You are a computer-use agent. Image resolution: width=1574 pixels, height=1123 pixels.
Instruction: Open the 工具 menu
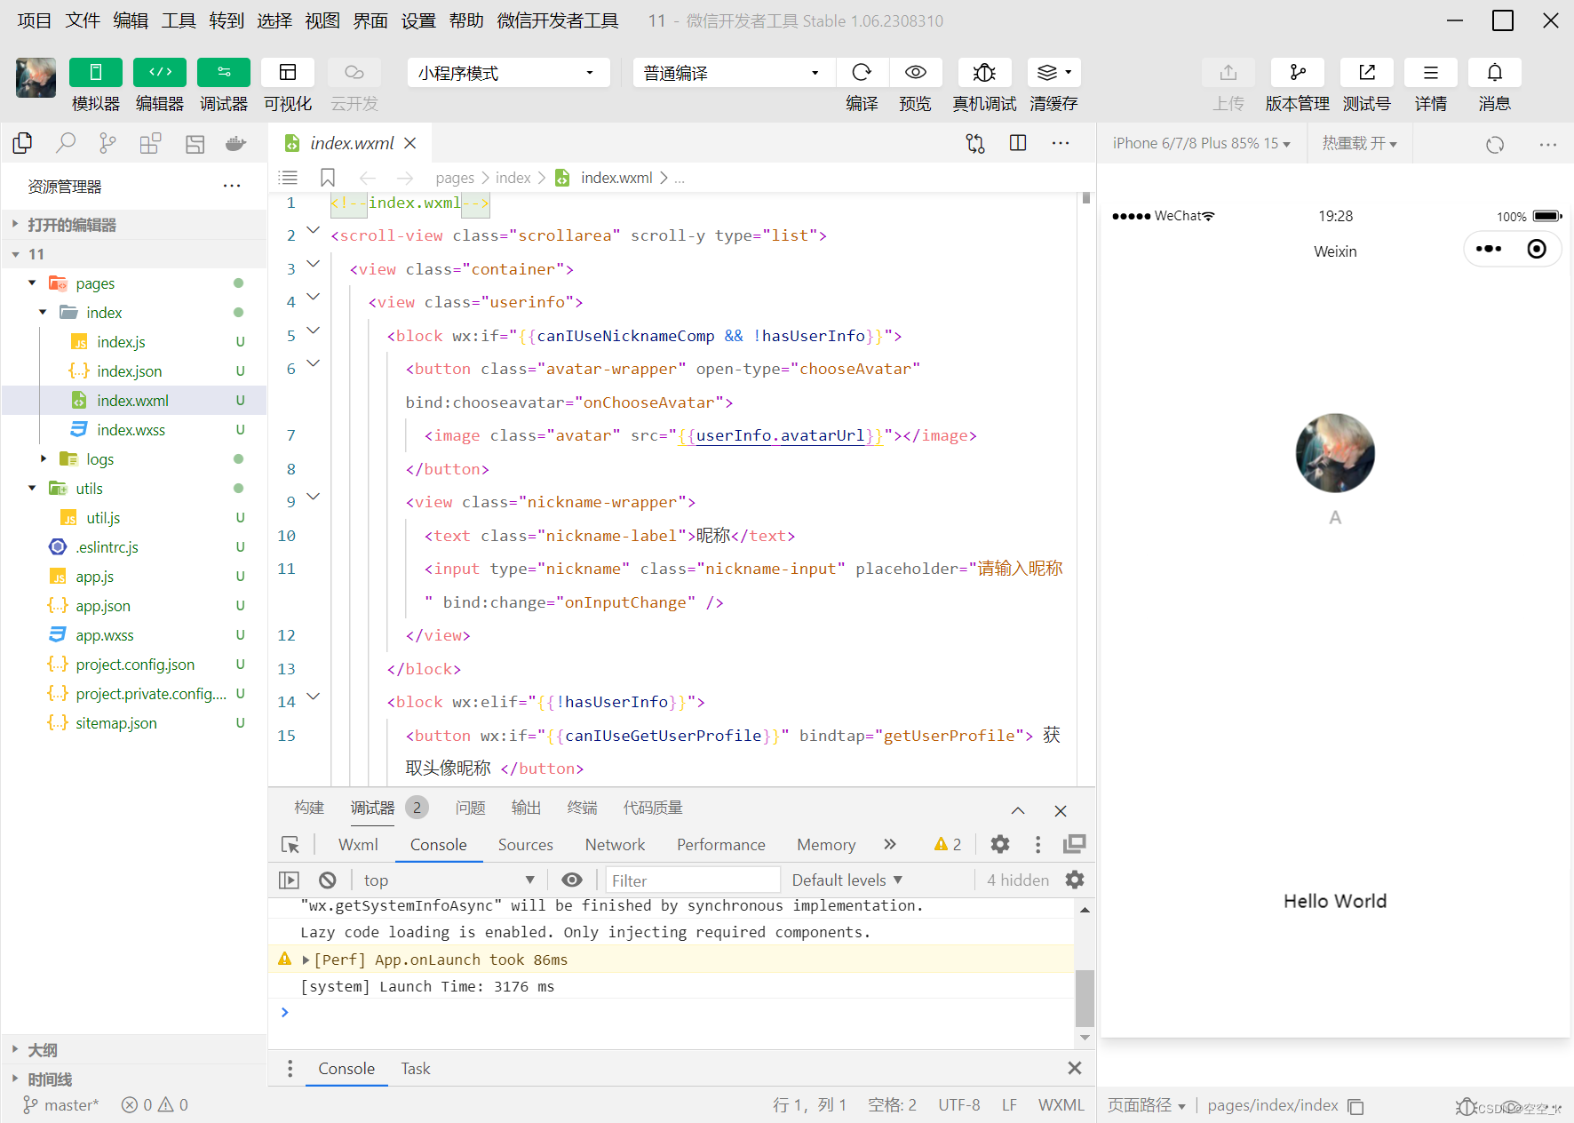click(x=179, y=20)
